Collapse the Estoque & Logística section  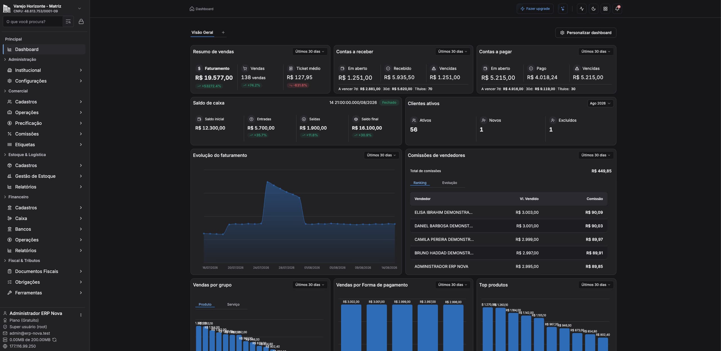pyautogui.click(x=25, y=155)
